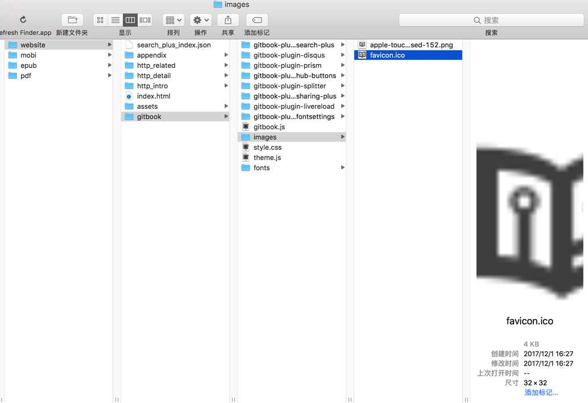588x403 pixels.
Task: Click the Refresh Finder.app toolbar icon
Action: pyautogui.click(x=23, y=19)
